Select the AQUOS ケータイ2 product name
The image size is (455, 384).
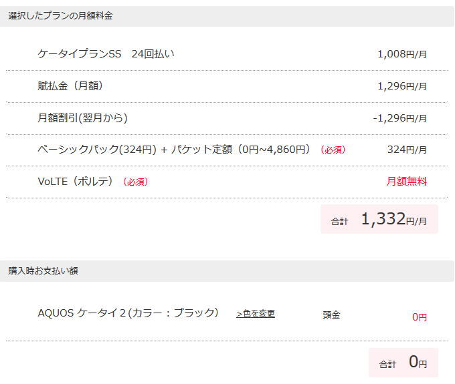pyautogui.click(x=128, y=313)
